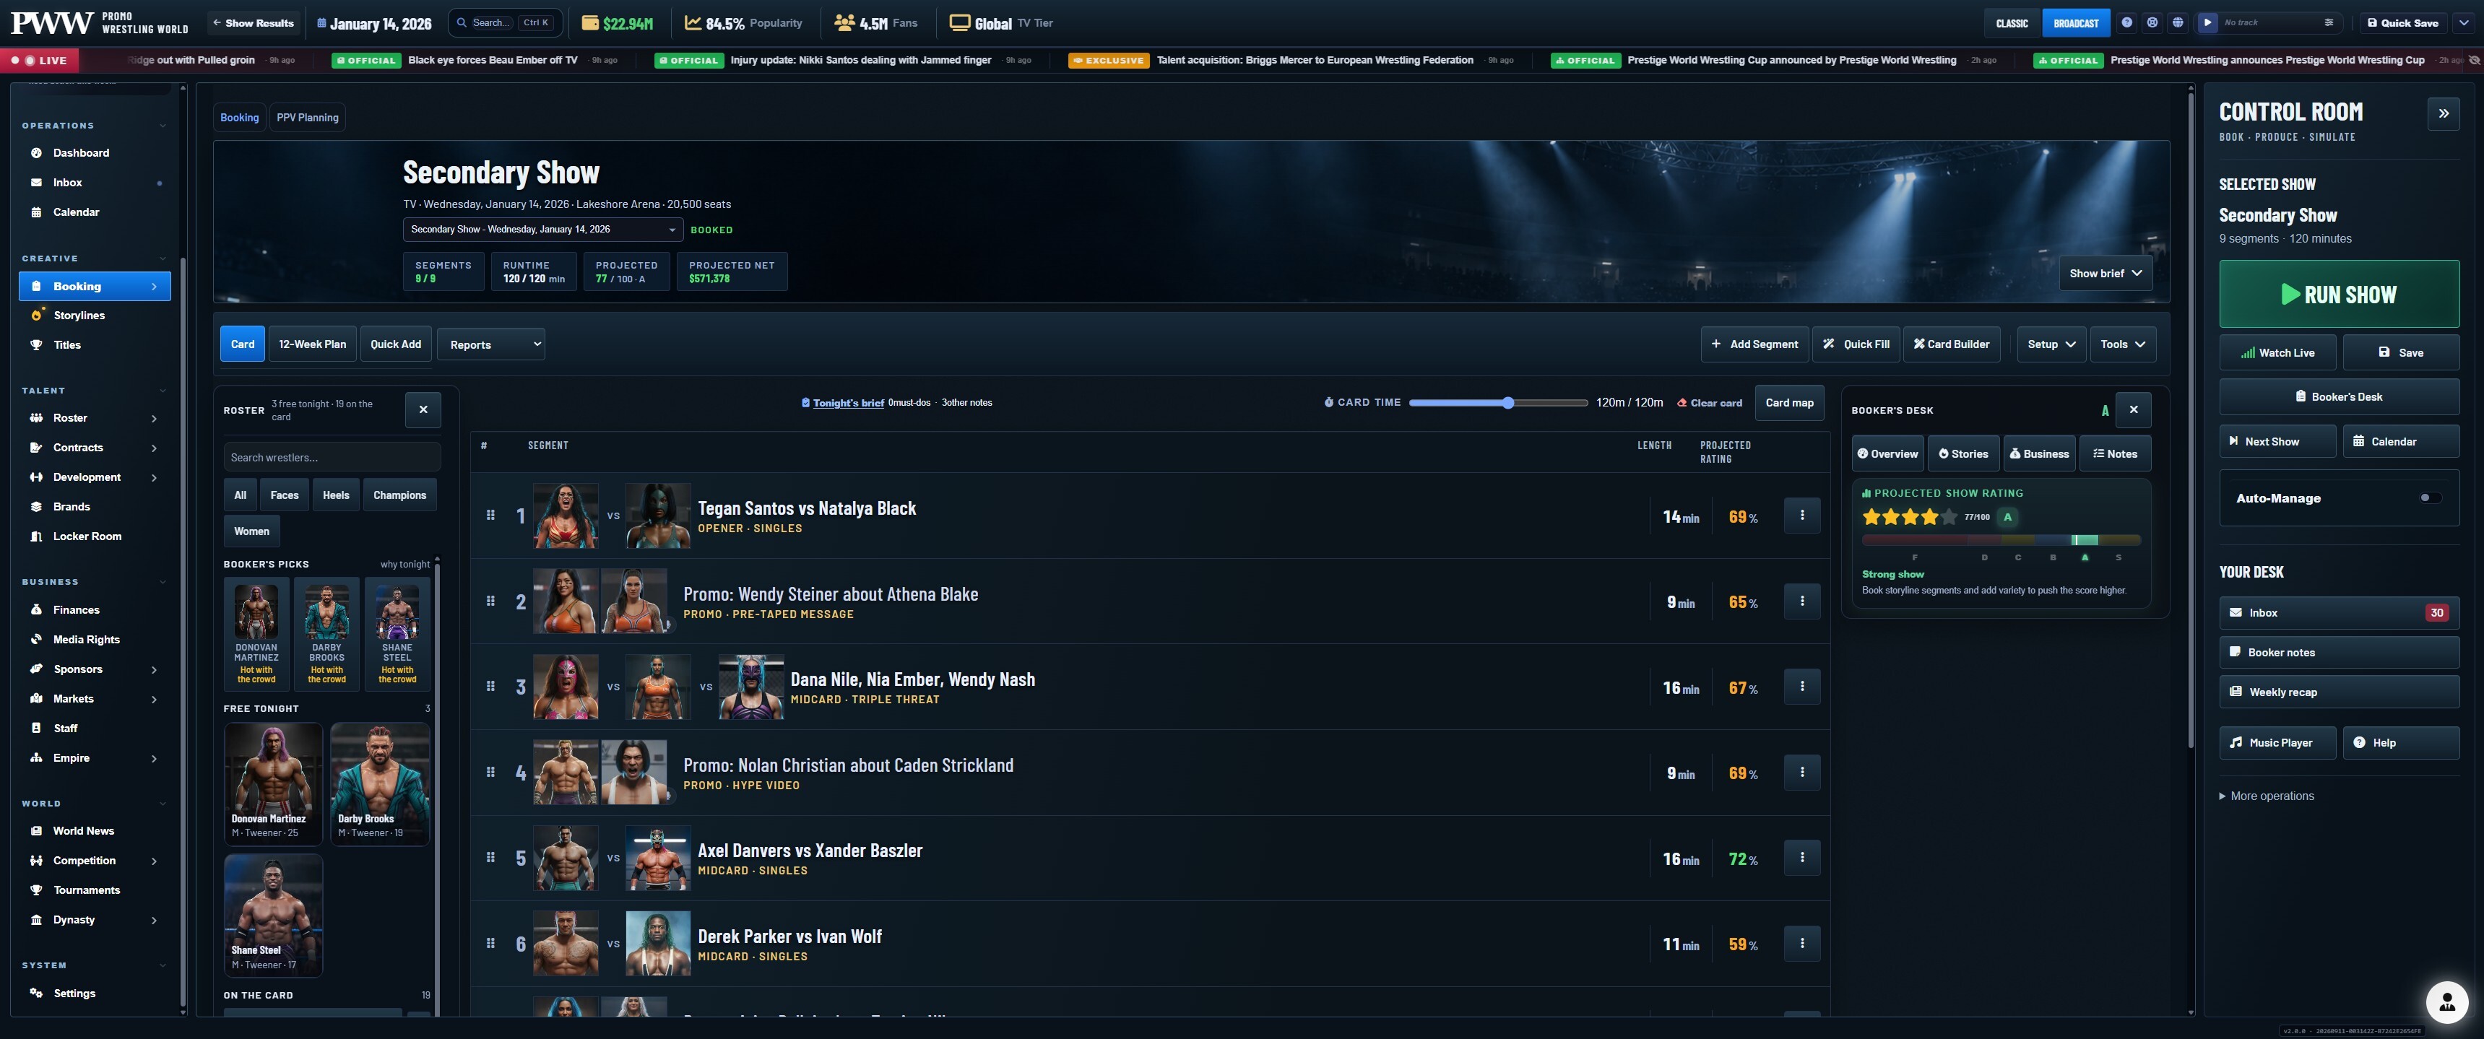2484x1039 pixels.
Task: Play music track in top bar player
Action: (2207, 22)
